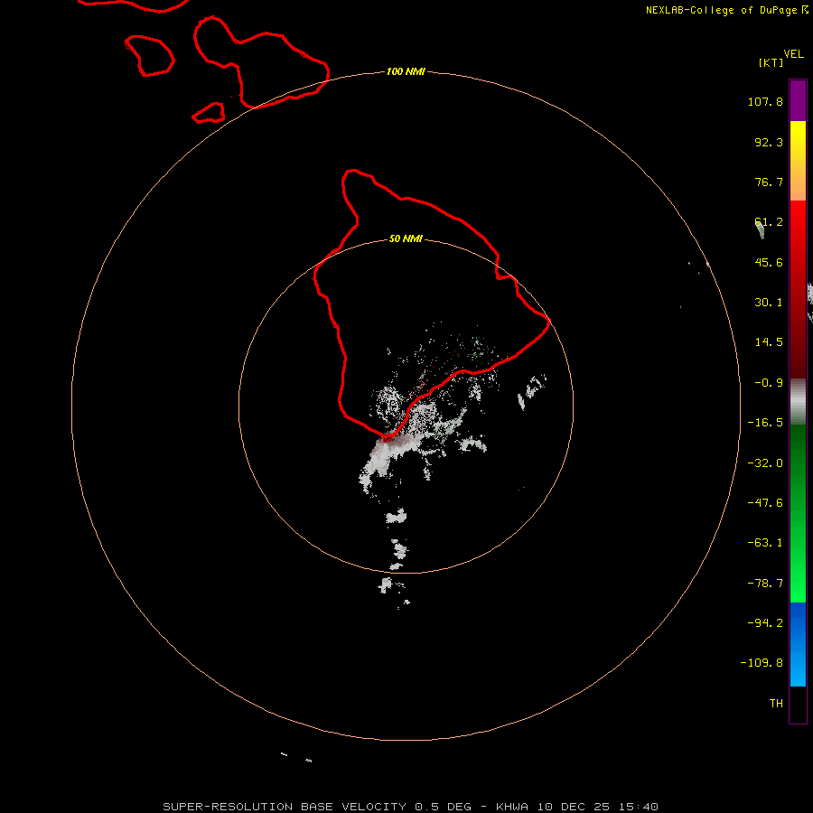813x813 pixels.
Task: Click the 100 NMI range ring label
Action: click(x=406, y=71)
